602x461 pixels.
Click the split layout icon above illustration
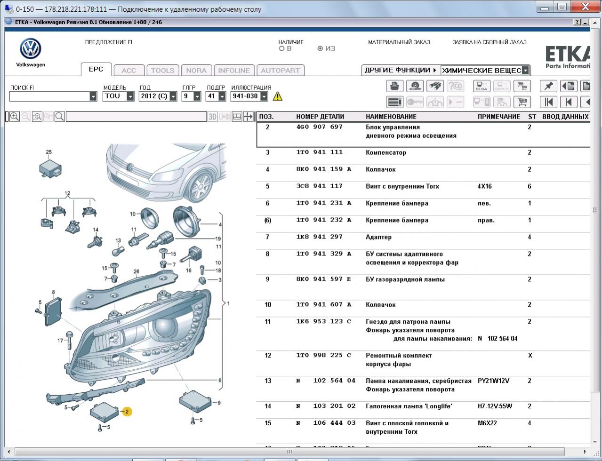(x=237, y=117)
